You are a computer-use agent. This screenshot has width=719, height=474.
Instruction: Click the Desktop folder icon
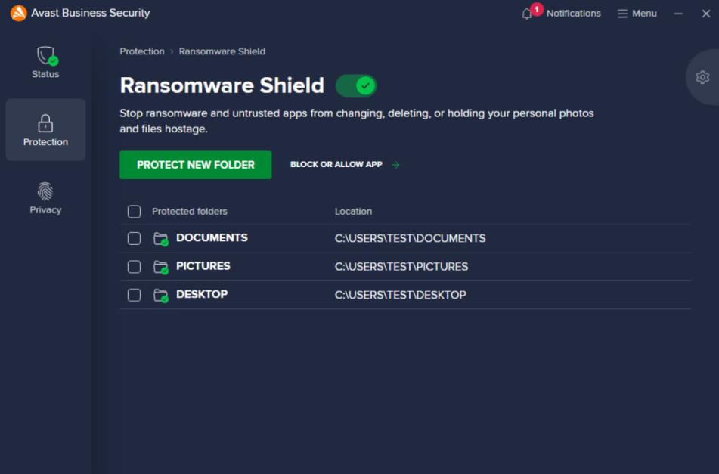pyautogui.click(x=161, y=296)
